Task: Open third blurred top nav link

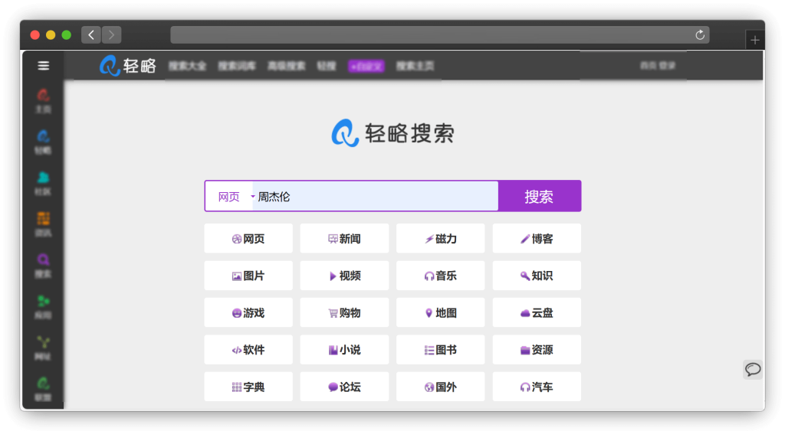Action: point(287,66)
